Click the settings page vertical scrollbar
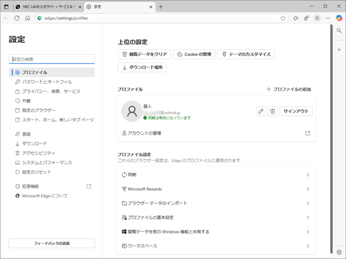Viewport: 346px width, 259px height. click(331, 139)
